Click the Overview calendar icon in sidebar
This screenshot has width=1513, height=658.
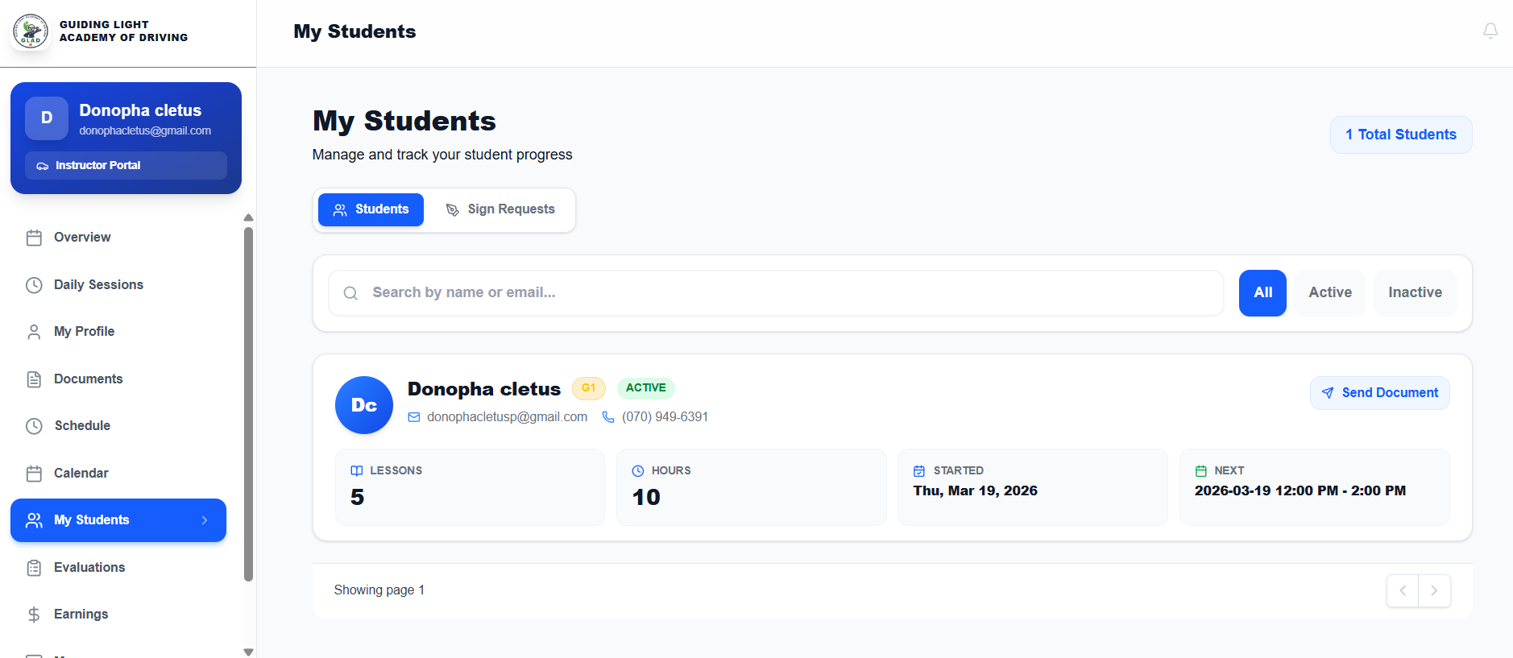(x=34, y=238)
